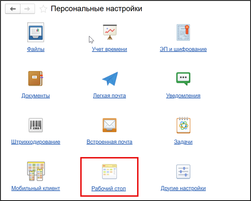Select the Другие настройки link
Screen dimensions: 251x201
pyautogui.click(x=183, y=188)
